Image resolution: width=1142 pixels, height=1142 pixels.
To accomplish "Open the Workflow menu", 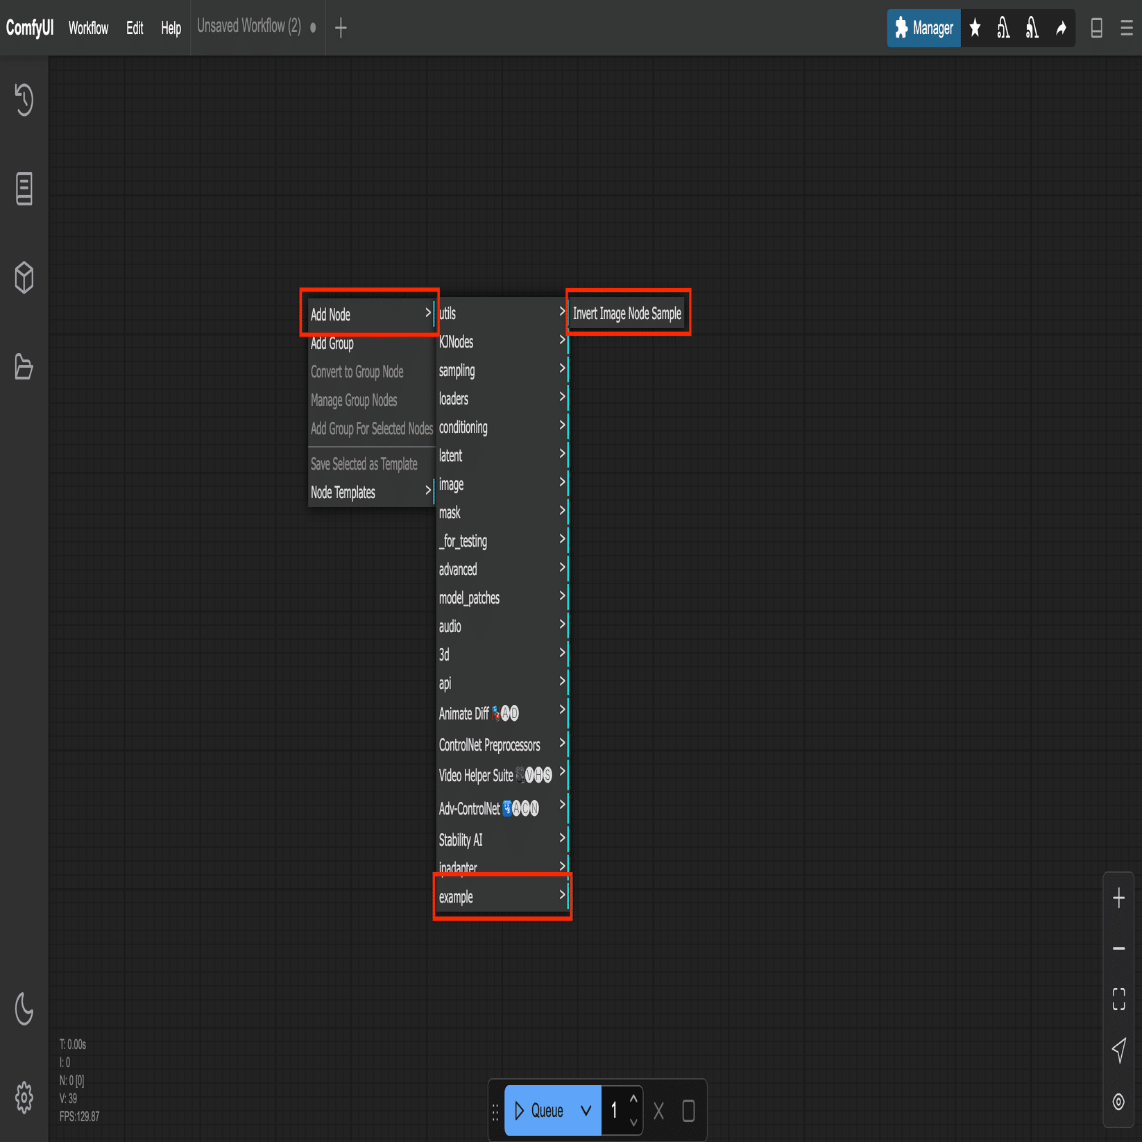I will click(x=88, y=28).
